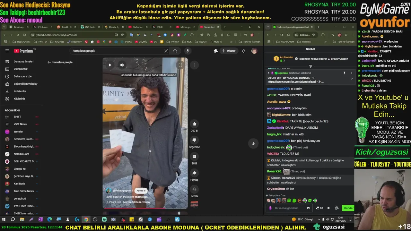Open the Short's sound thumbnail
This screenshot has height=231, width=411.
tap(194, 204)
